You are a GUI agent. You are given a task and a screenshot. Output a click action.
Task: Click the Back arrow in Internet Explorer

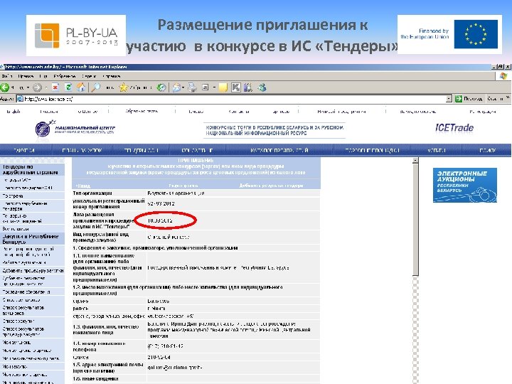(x=5, y=87)
